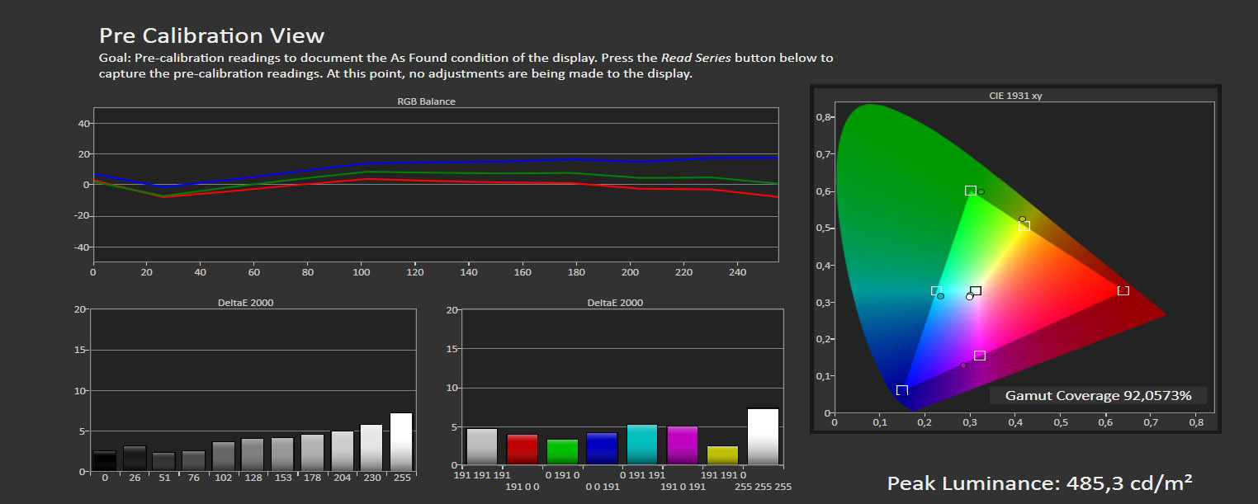Viewport: 1258px width, 504px height.
Task: Pick the red 191 0 0 DeltaE bar
Action: (x=523, y=450)
